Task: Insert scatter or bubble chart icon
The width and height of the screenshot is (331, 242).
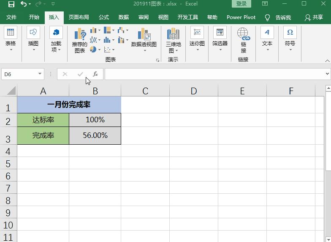Action: [107, 49]
